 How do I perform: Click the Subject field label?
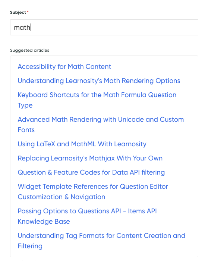[x=18, y=13]
